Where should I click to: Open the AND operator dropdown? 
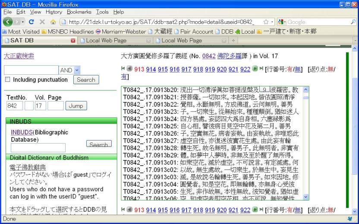pyautogui.click(x=69, y=70)
